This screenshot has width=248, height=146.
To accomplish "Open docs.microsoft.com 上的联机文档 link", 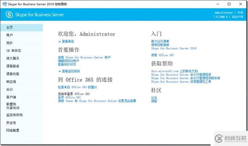I will pos(174,71).
